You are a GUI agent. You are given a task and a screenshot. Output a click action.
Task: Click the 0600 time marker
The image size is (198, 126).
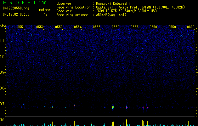(x=191, y=27)
